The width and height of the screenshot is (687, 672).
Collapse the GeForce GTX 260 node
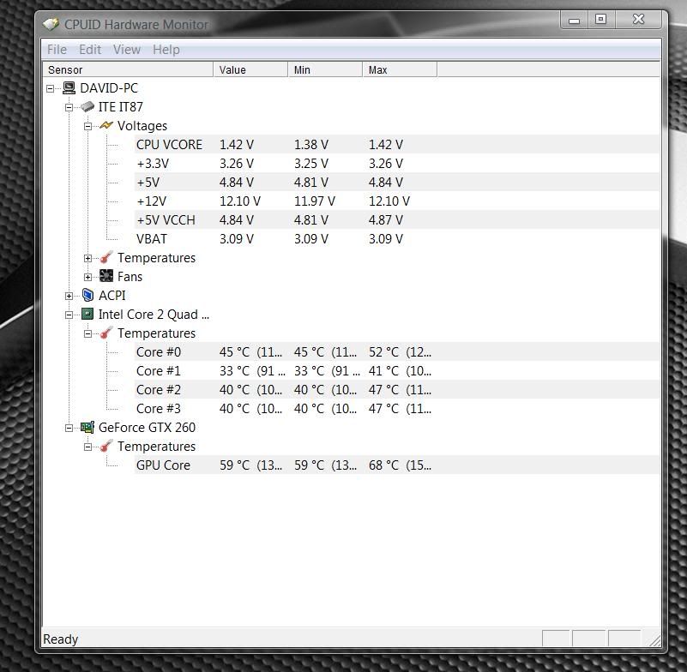click(69, 428)
